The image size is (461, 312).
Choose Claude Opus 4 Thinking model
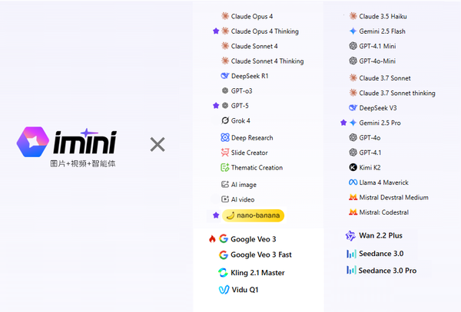(264, 31)
